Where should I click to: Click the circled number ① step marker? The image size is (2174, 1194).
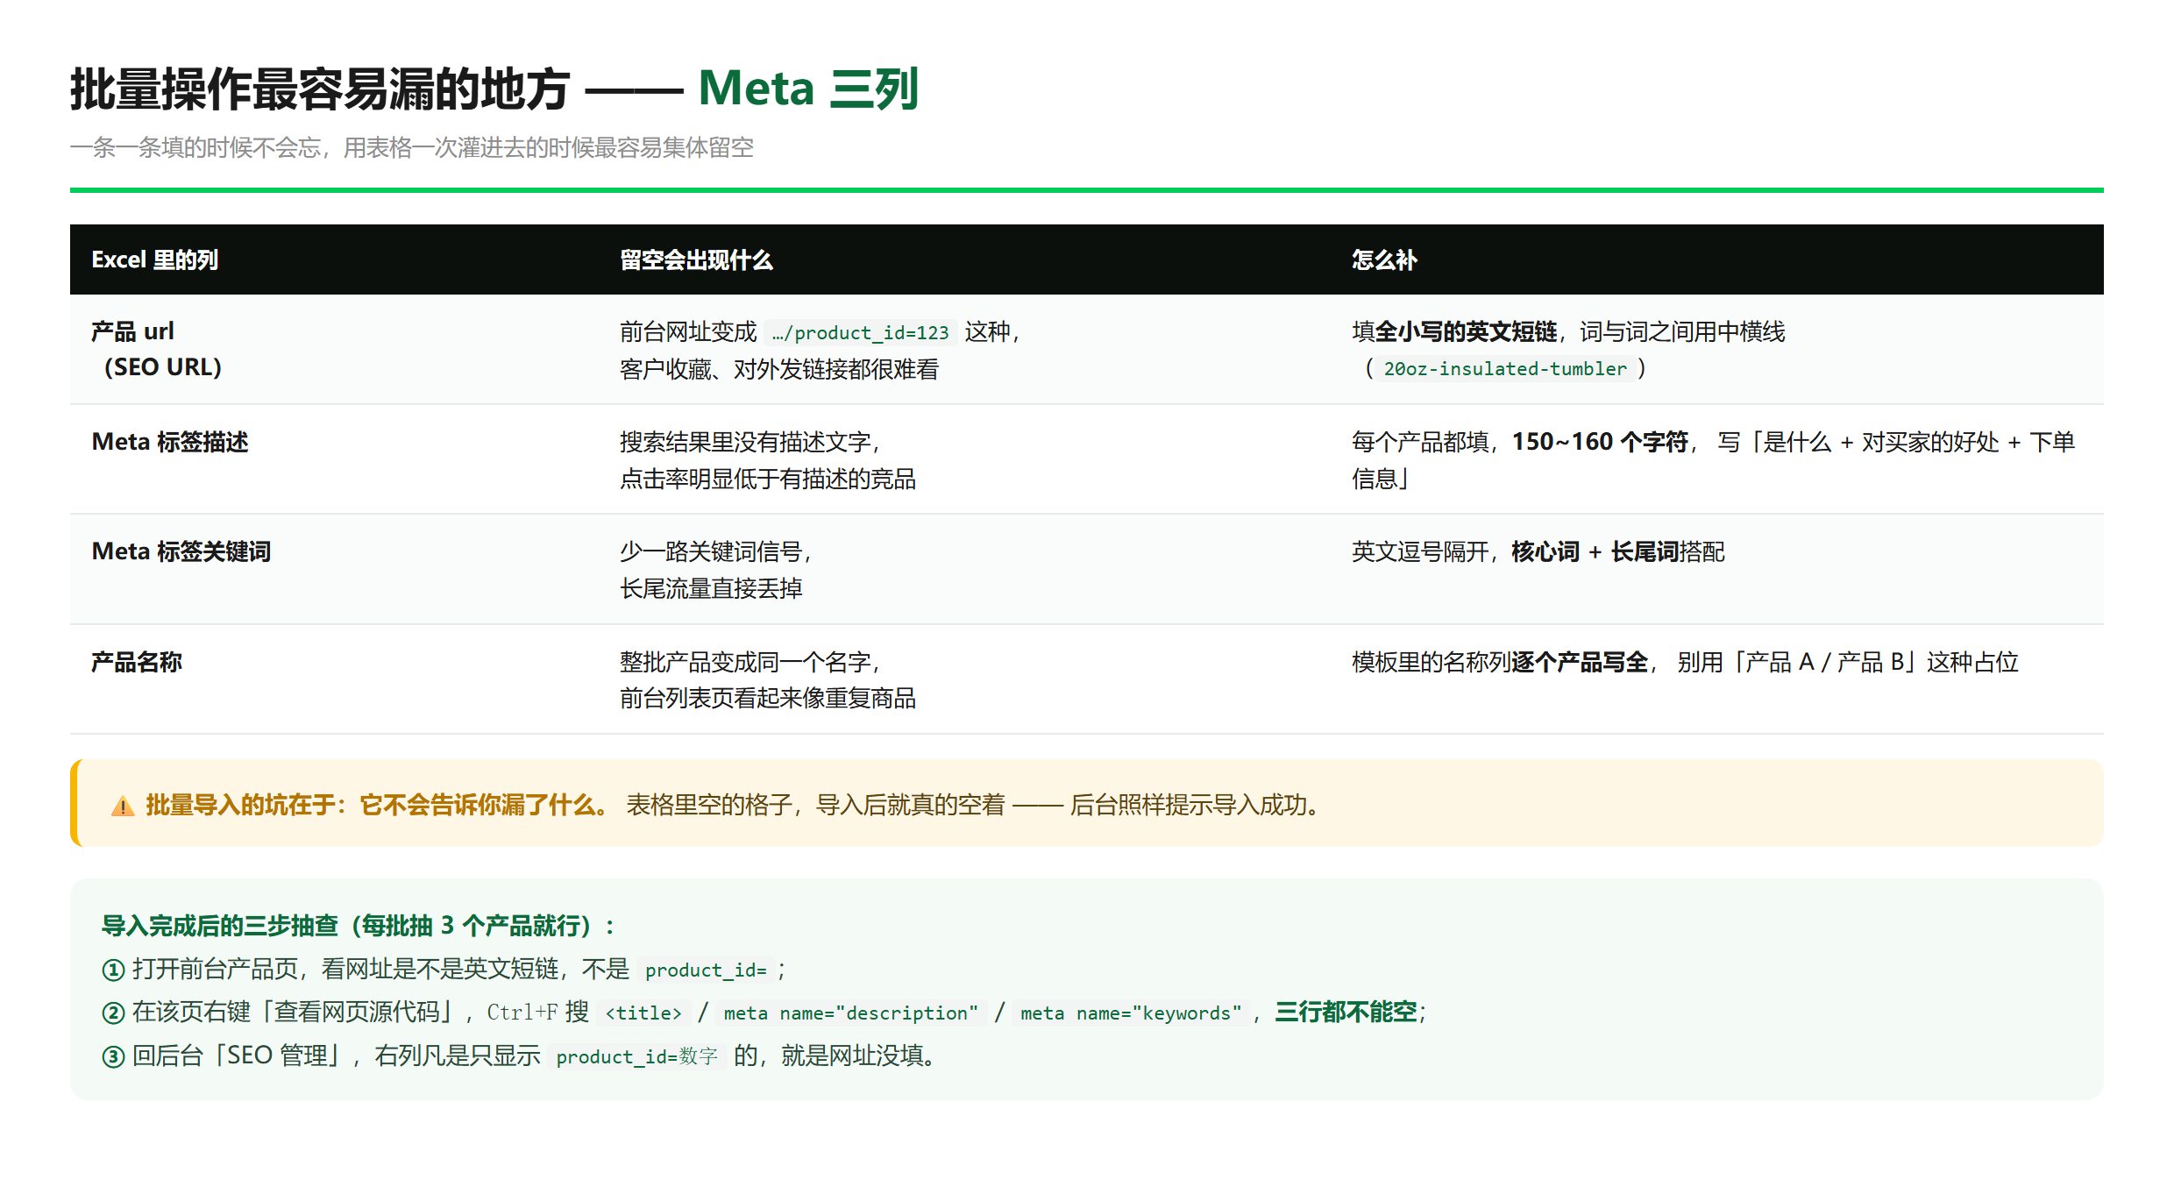click(x=114, y=970)
